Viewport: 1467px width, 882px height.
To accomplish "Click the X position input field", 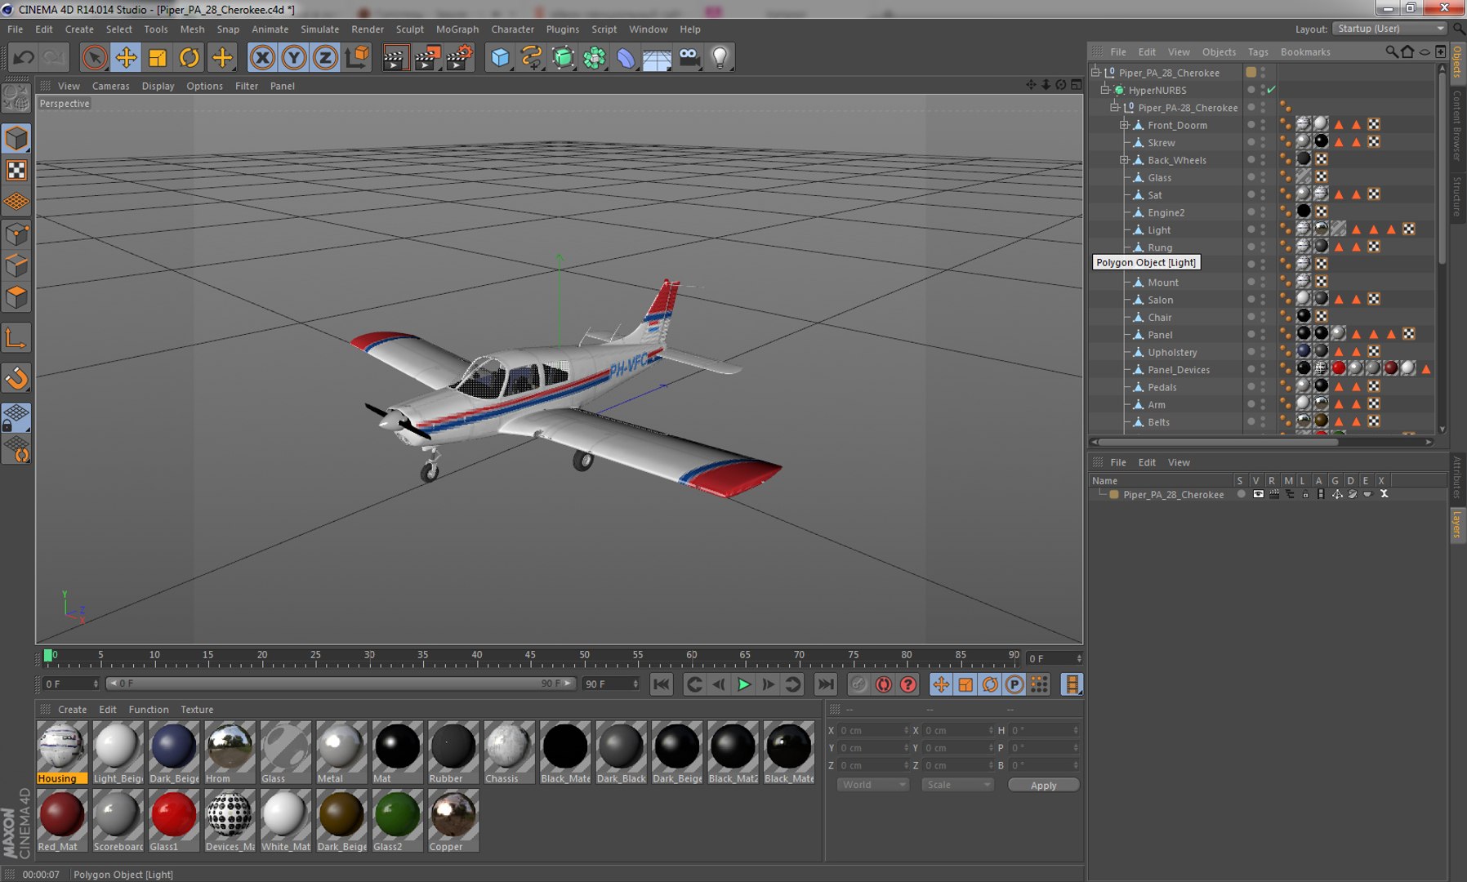I will 872,730.
